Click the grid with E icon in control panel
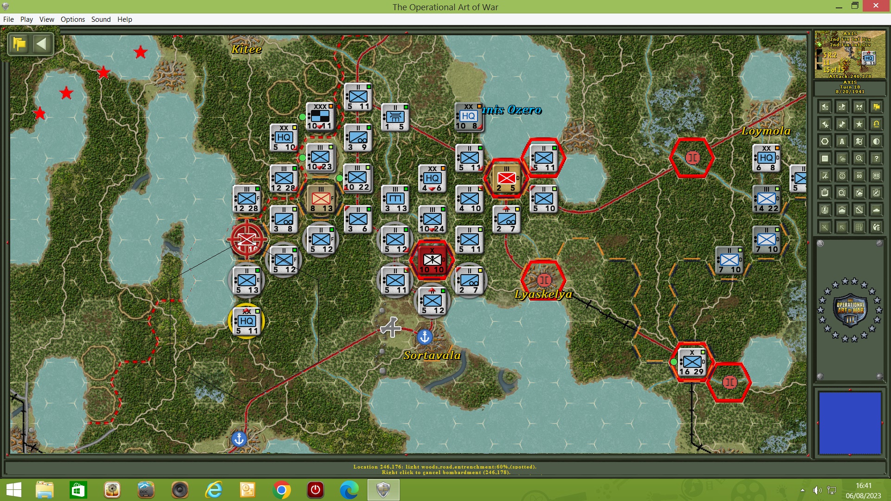 [x=859, y=227]
